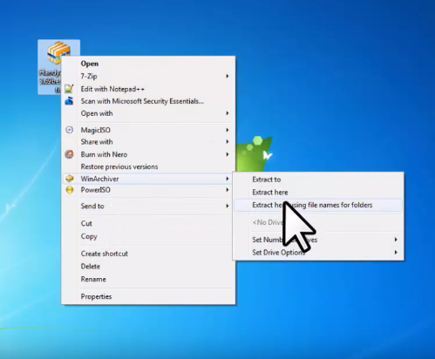Click the green desktop icon behind menu
The image size is (435, 359).
point(254,153)
